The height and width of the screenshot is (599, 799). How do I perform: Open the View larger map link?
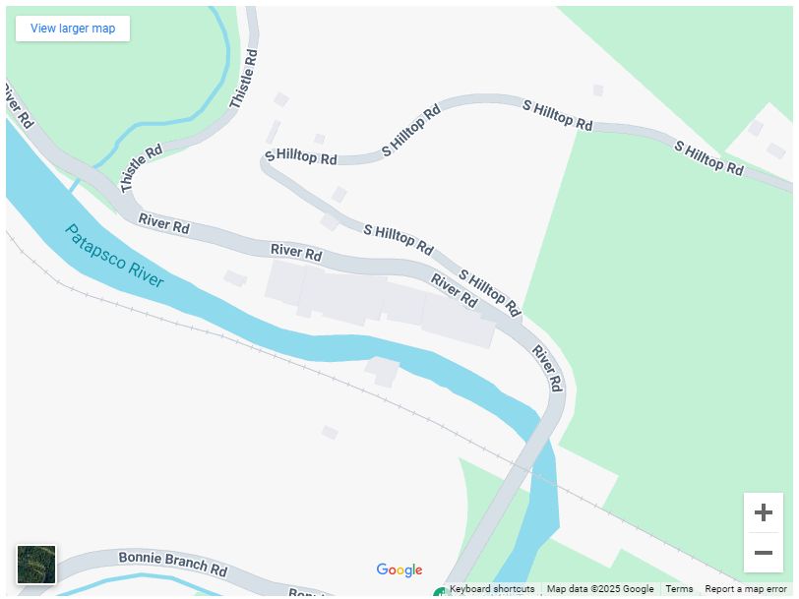pos(73,28)
